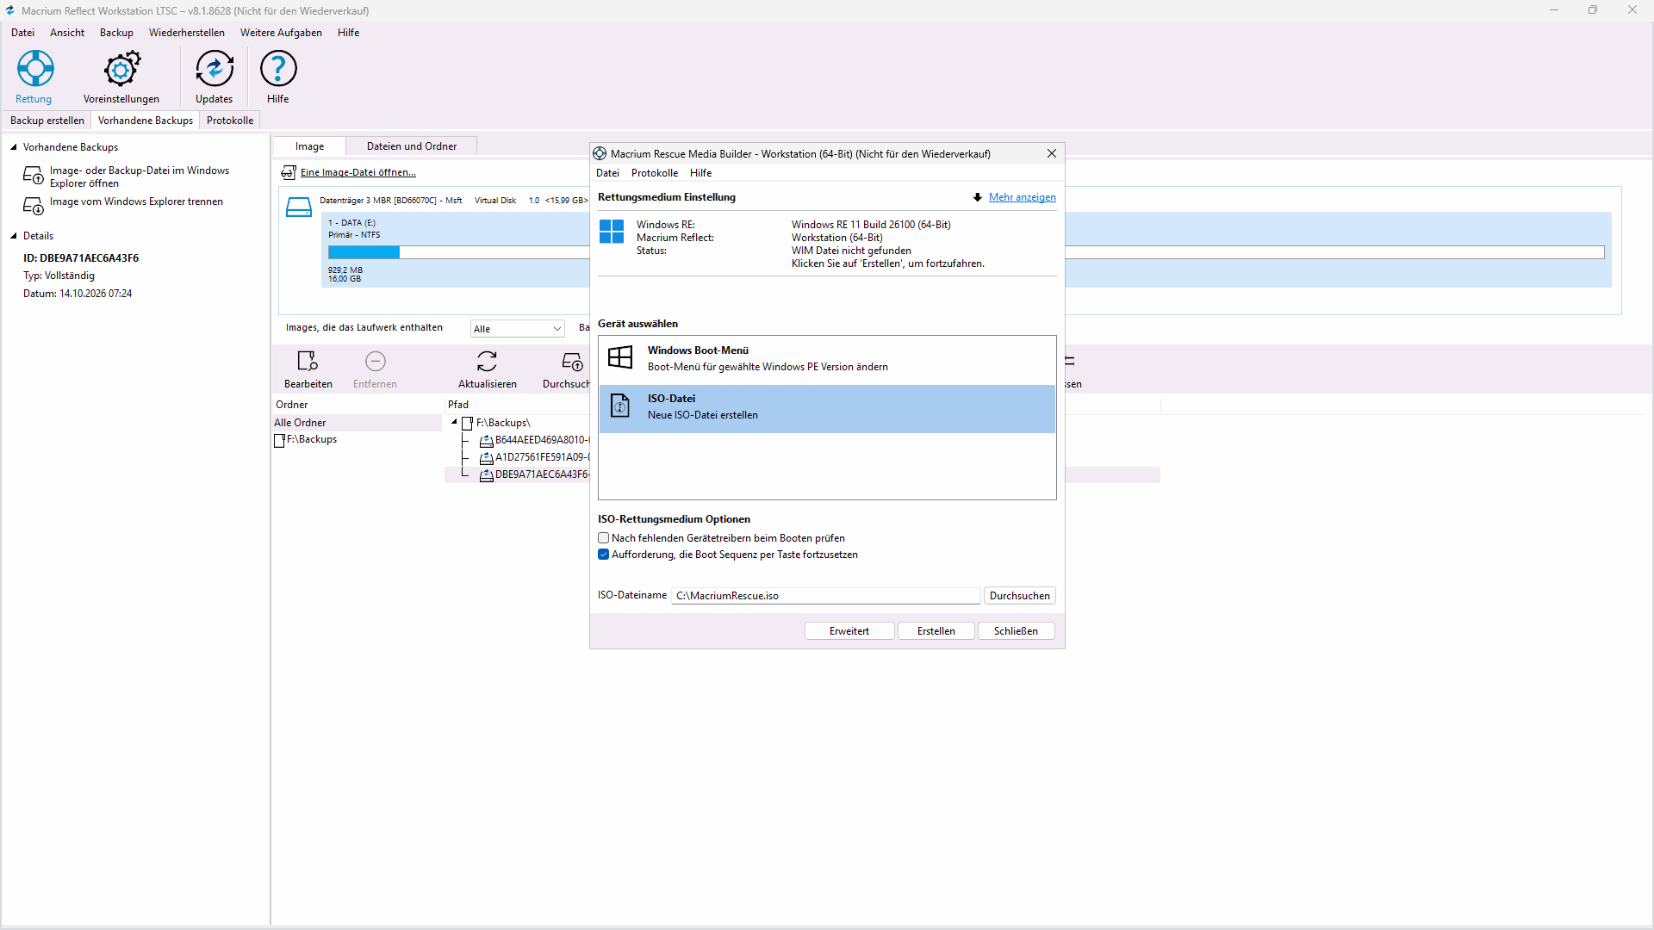Toggle checkbox for F:\Backups in Ordner list
1654x930 pixels.
pos(279,440)
